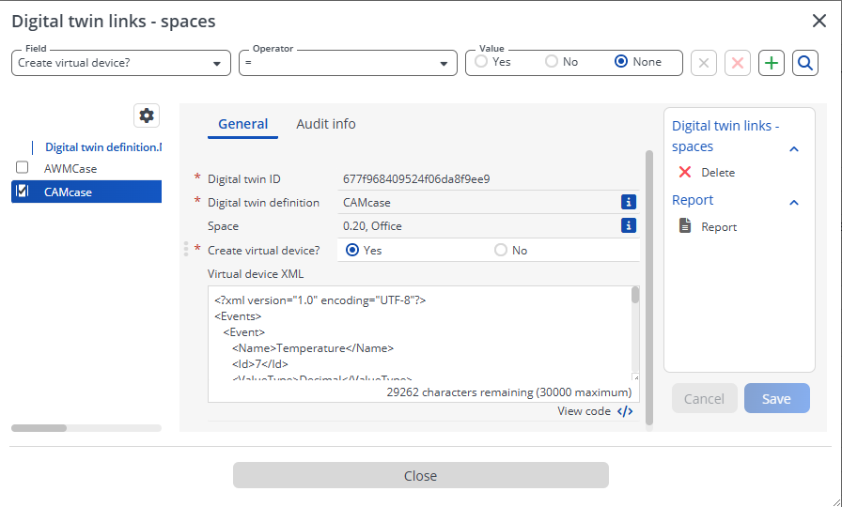
Task: Click the gray X clear filter icon
Action: [x=704, y=63]
